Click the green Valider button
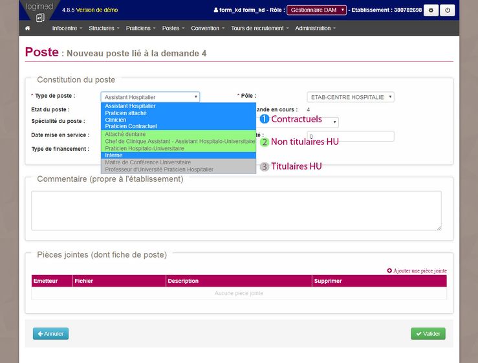 coord(428,334)
